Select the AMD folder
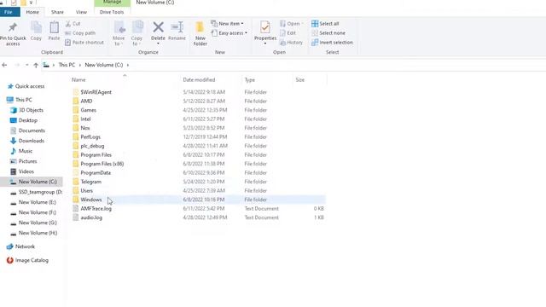546x307 pixels. [83, 101]
